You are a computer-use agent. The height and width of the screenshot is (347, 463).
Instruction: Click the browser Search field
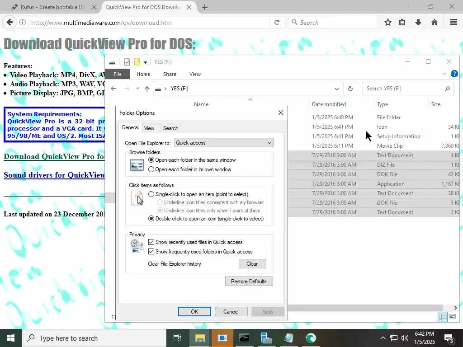pyautogui.click(x=333, y=23)
